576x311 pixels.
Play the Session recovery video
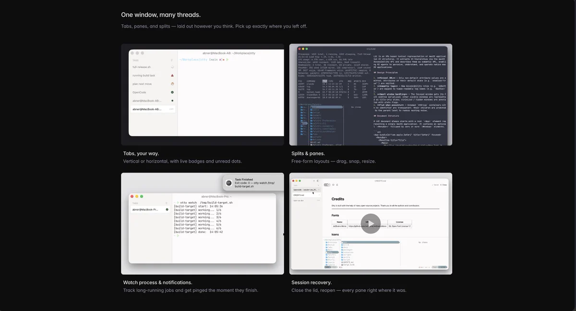[x=371, y=224]
